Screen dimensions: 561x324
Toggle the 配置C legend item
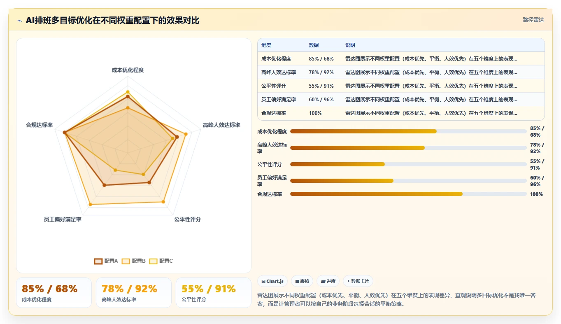click(161, 261)
